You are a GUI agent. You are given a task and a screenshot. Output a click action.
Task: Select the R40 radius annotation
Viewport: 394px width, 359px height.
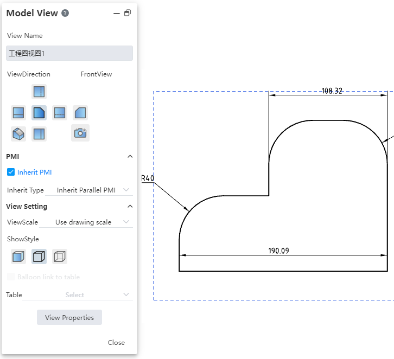148,178
